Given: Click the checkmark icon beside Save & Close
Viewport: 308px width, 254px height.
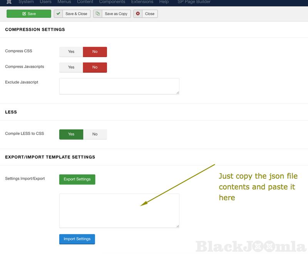Looking at the screenshot, I should point(59,14).
